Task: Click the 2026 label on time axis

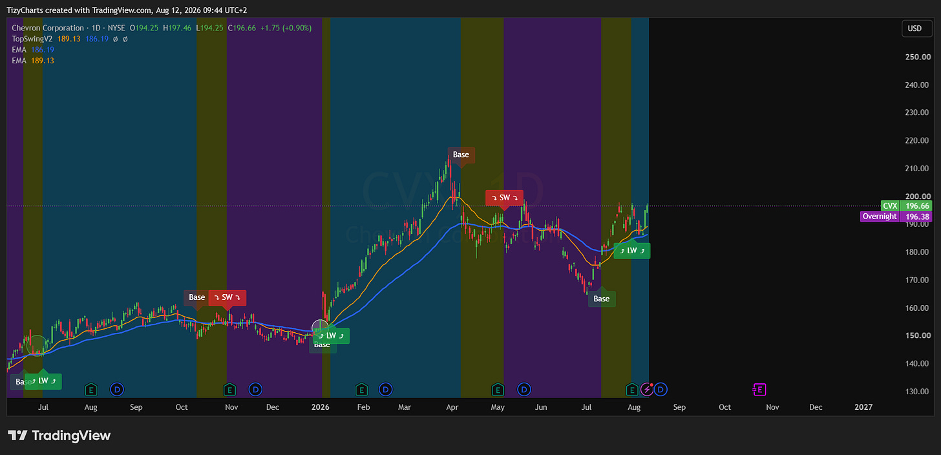Action: pos(320,407)
